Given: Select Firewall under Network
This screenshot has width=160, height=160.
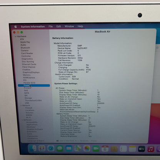Looking at the screenshot, I should click(29, 108).
